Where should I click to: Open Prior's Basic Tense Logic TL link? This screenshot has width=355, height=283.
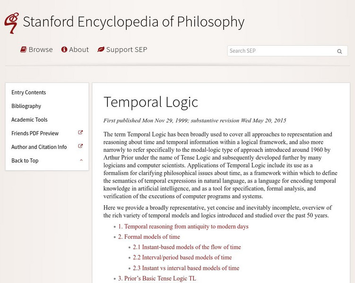pos(157,278)
